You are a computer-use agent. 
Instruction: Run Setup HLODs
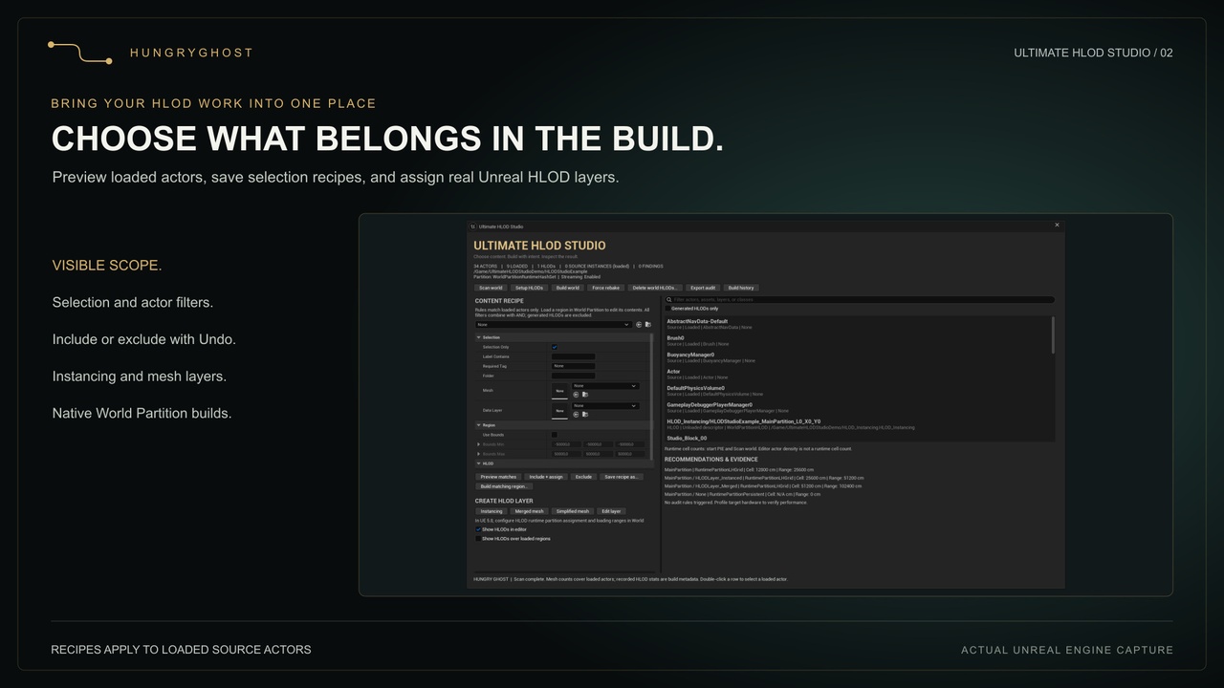529,288
